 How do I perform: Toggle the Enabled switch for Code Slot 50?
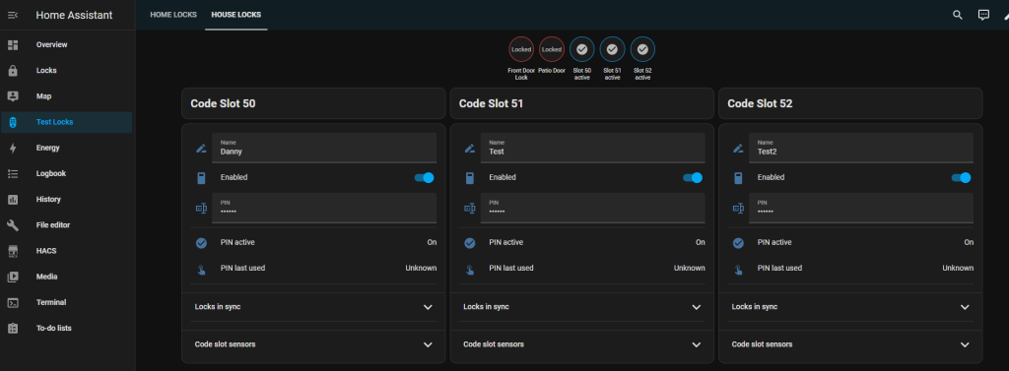[425, 177]
